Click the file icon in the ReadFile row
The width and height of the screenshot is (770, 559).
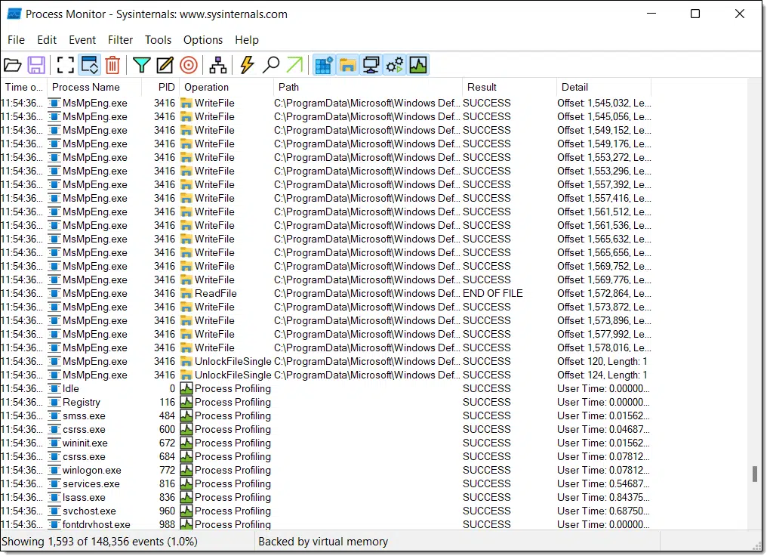(186, 293)
